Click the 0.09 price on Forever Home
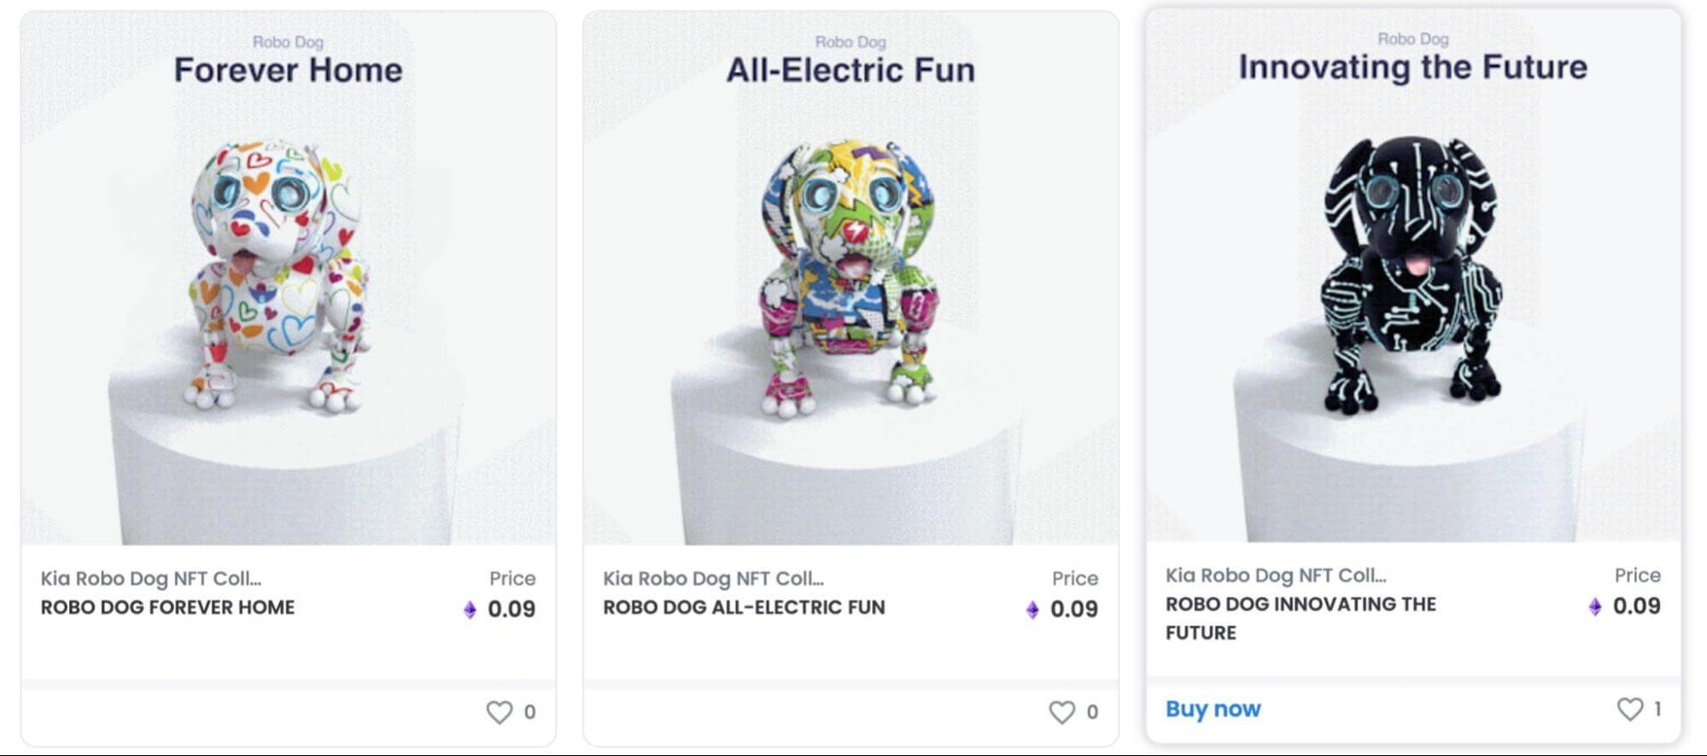1707x756 pixels. (512, 609)
